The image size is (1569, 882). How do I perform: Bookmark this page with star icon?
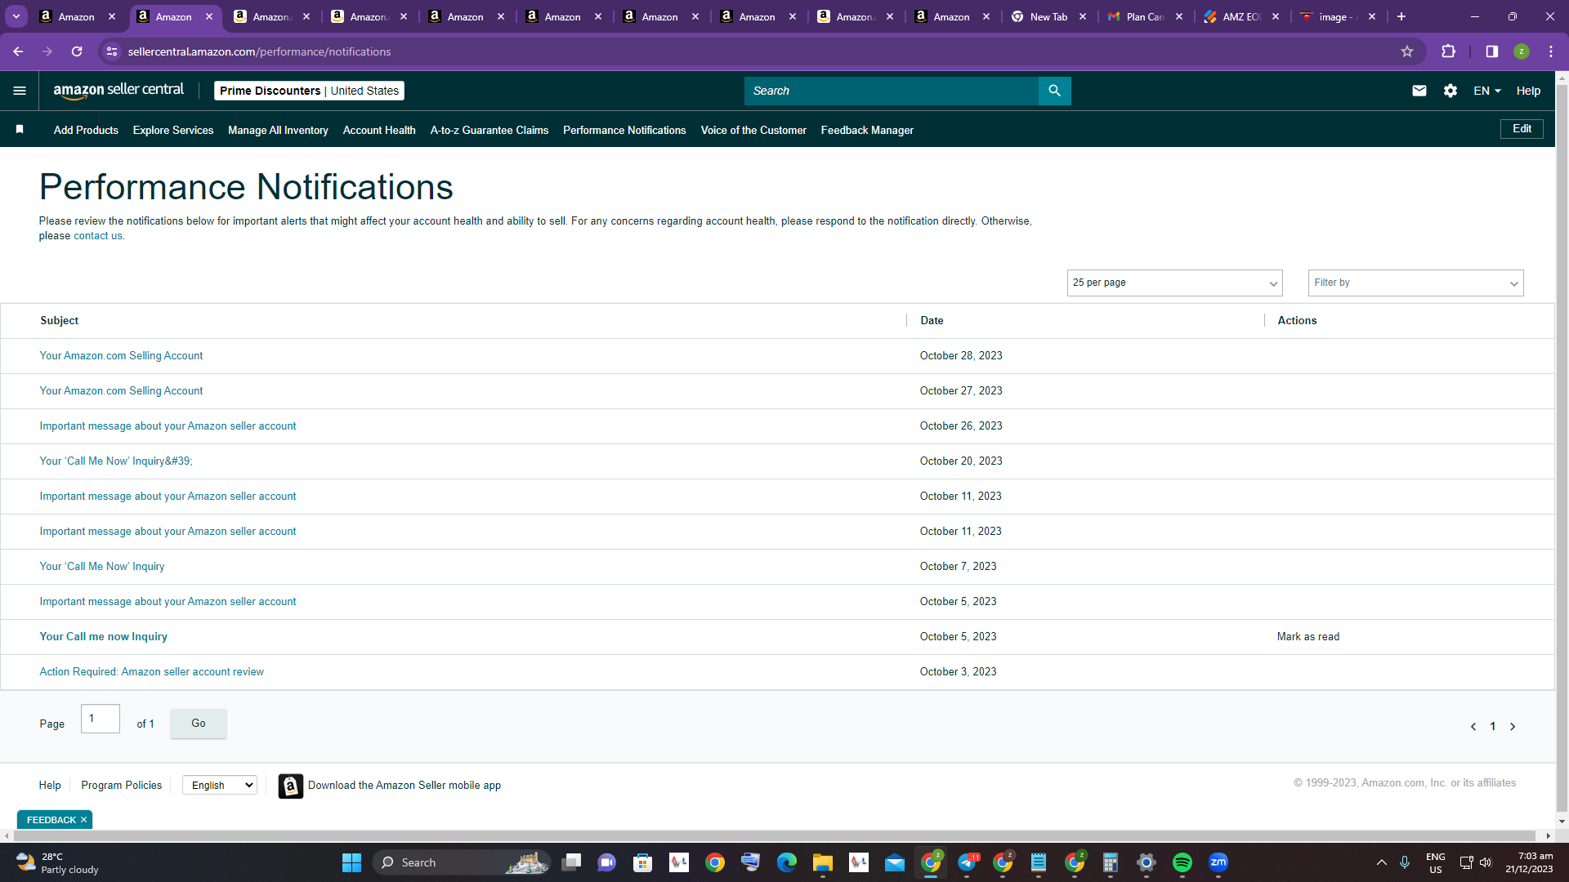pyautogui.click(x=1407, y=51)
